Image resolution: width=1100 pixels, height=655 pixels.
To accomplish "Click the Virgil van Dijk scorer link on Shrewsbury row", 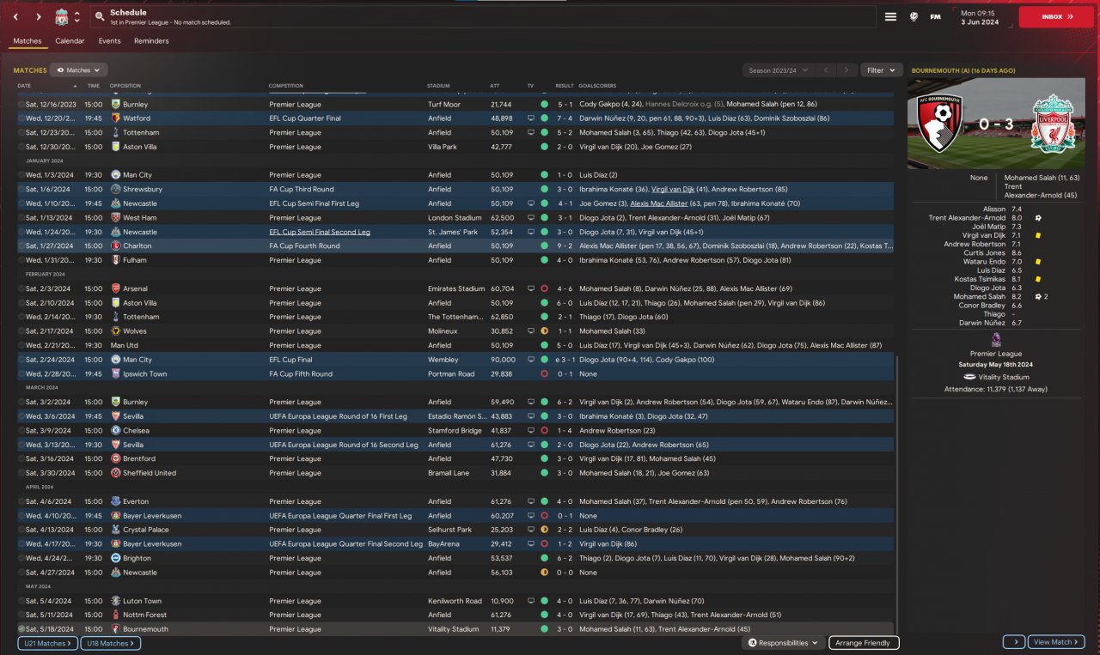I will pos(671,189).
